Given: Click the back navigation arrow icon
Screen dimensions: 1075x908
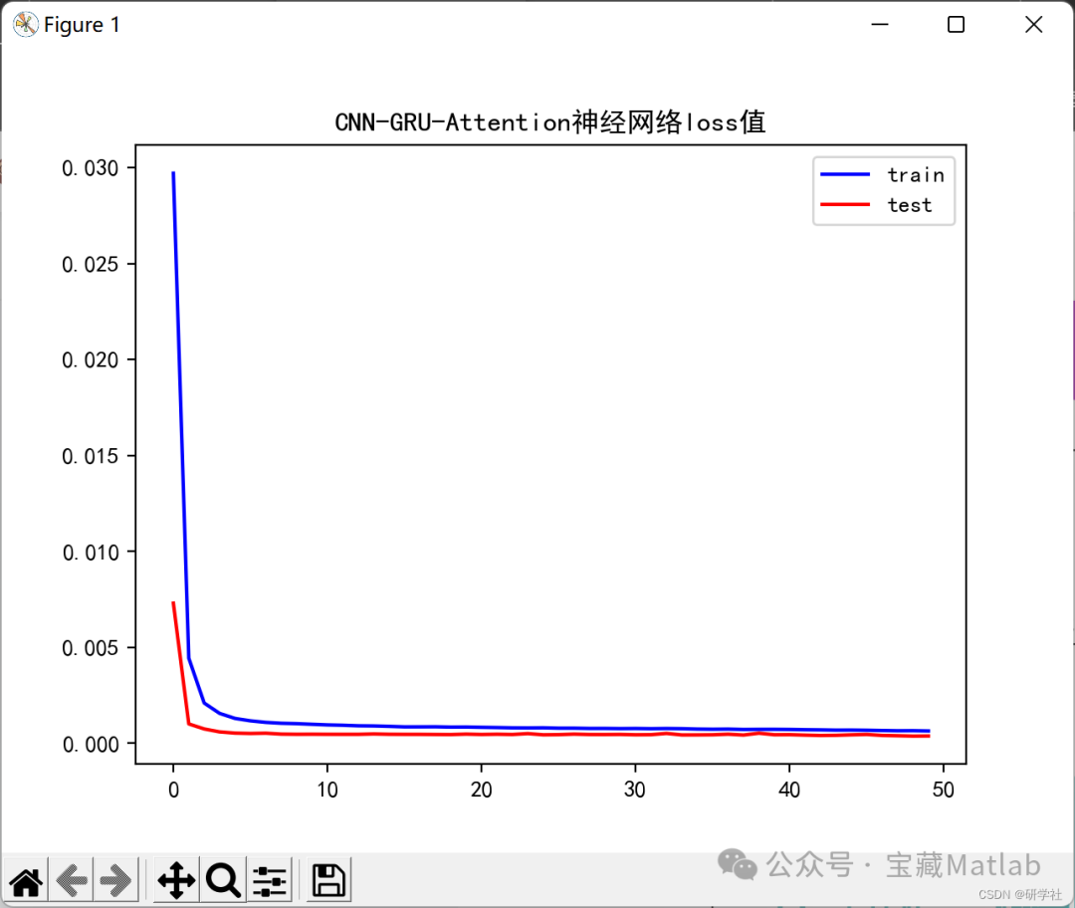Looking at the screenshot, I should 70,880.
